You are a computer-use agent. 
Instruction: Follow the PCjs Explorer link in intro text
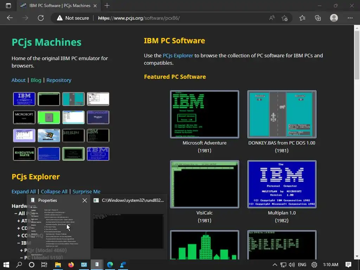(x=178, y=56)
